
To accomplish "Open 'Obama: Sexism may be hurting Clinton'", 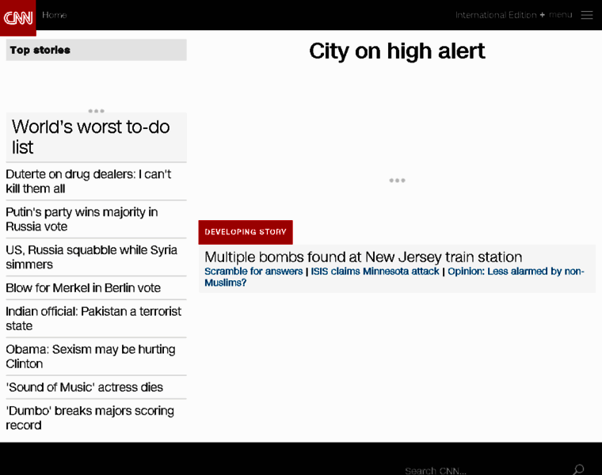I will click(x=90, y=356).
